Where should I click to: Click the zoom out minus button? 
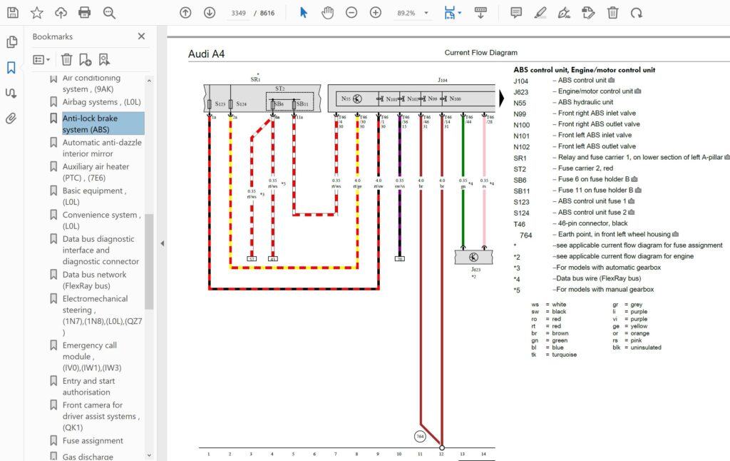[351, 12]
